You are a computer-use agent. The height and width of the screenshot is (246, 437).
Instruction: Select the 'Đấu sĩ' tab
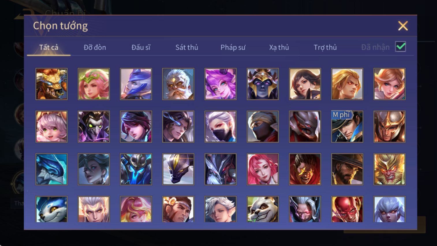[x=141, y=47]
